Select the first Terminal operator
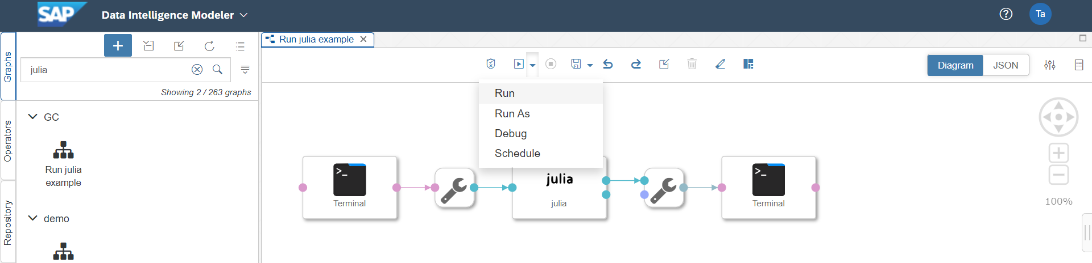The width and height of the screenshot is (1092, 263). click(x=350, y=188)
